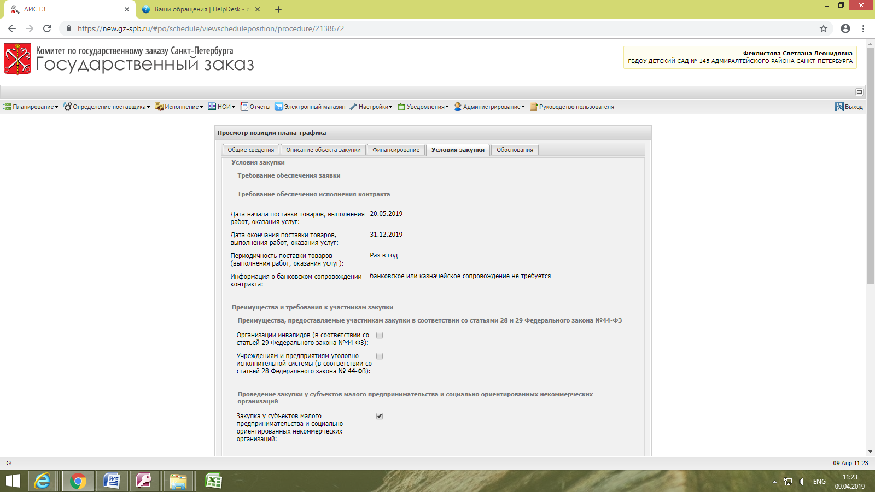View site security info via the lock icon
Viewport: 875px width, 492px height.
click(69, 28)
